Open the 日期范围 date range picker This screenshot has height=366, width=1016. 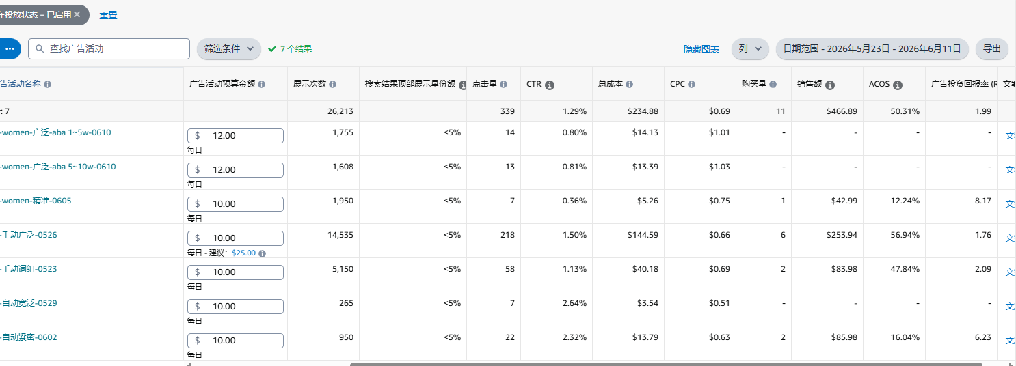[872, 49]
